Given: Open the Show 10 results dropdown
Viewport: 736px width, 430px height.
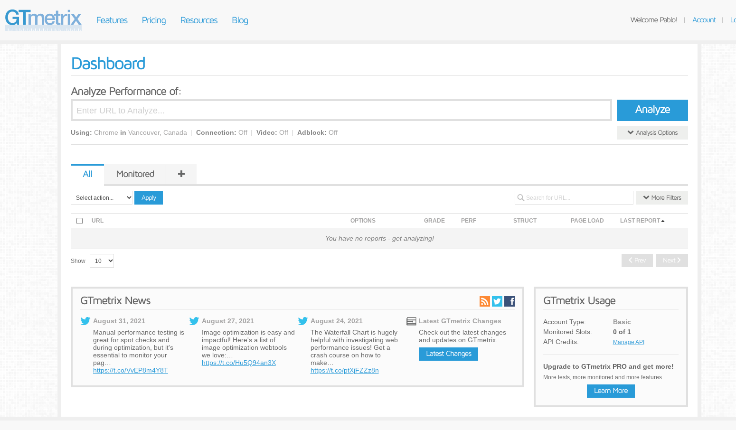Looking at the screenshot, I should point(102,261).
